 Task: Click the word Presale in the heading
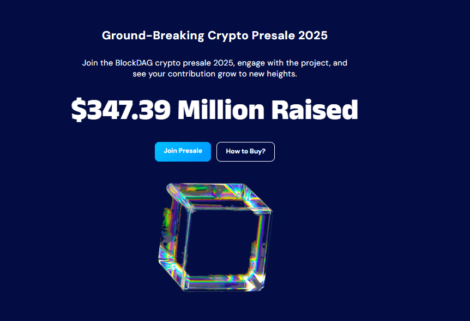273,35
